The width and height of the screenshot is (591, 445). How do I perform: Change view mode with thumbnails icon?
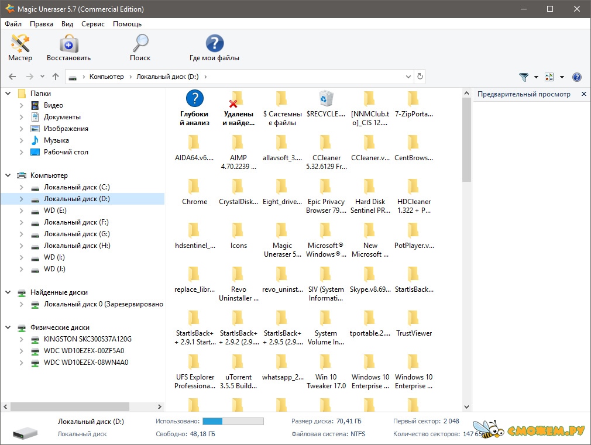point(549,77)
